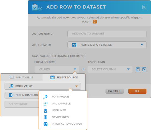151x130 pixels.
Task: Choose Device Info from the source menu
Action: pyautogui.click(x=63, y=117)
